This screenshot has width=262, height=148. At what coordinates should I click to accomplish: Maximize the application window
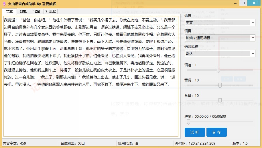coord(243,3)
